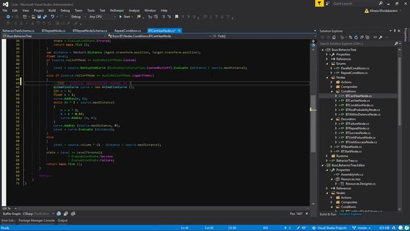Image resolution: width=410 pixels, height=231 pixels.
Task: Expand the Actions folder under Nodes
Action: 332,82
